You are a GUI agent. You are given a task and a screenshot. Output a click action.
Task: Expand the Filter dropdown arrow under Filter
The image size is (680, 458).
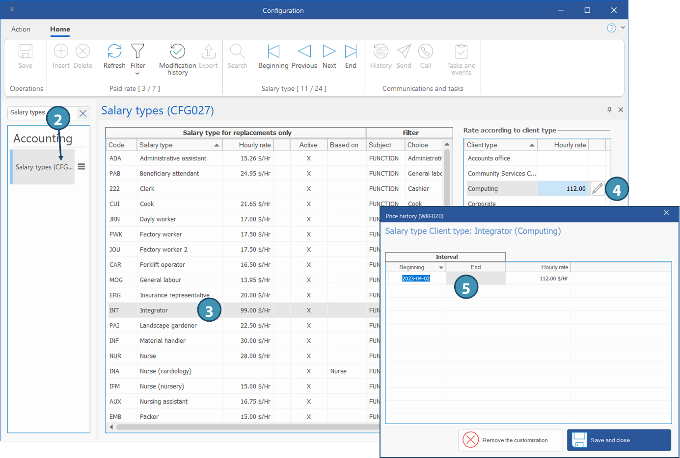137,74
